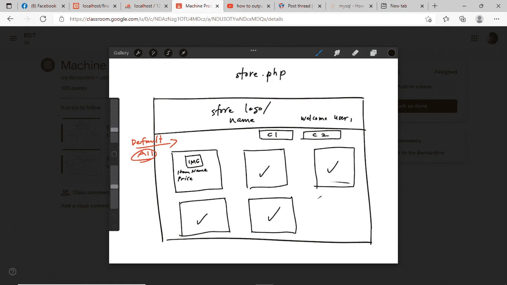Open the Layers icon in sketch toolbar
The width and height of the screenshot is (507, 285).
click(x=373, y=53)
